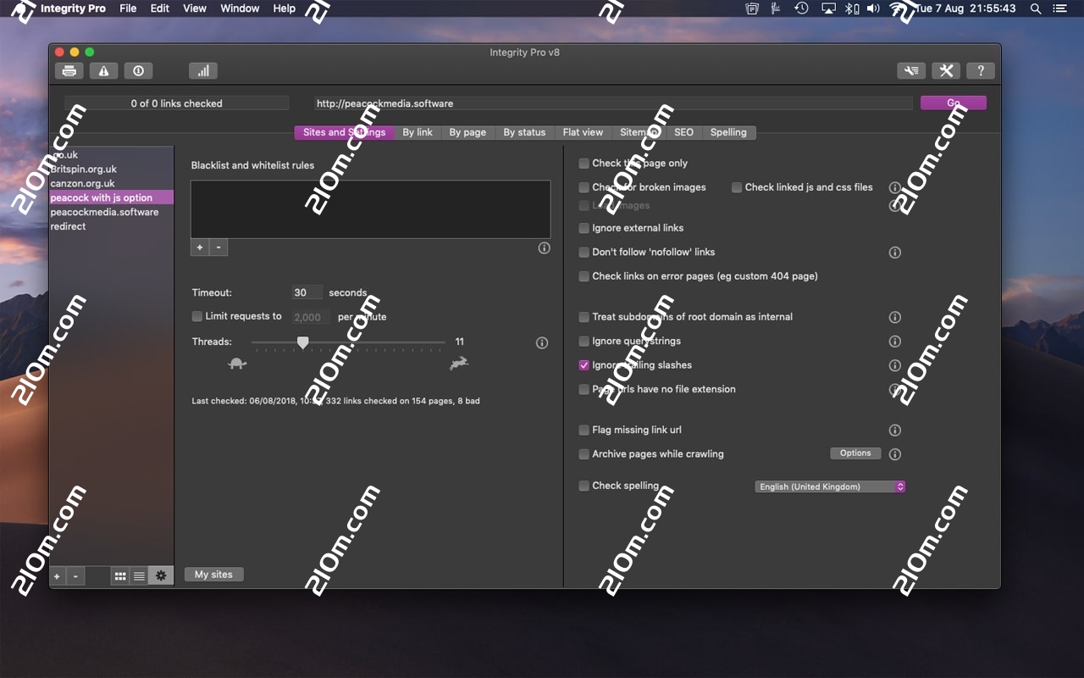Viewport: 1084px width, 678px height.
Task: Show info for Treat subdomains as internal
Action: tap(894, 317)
